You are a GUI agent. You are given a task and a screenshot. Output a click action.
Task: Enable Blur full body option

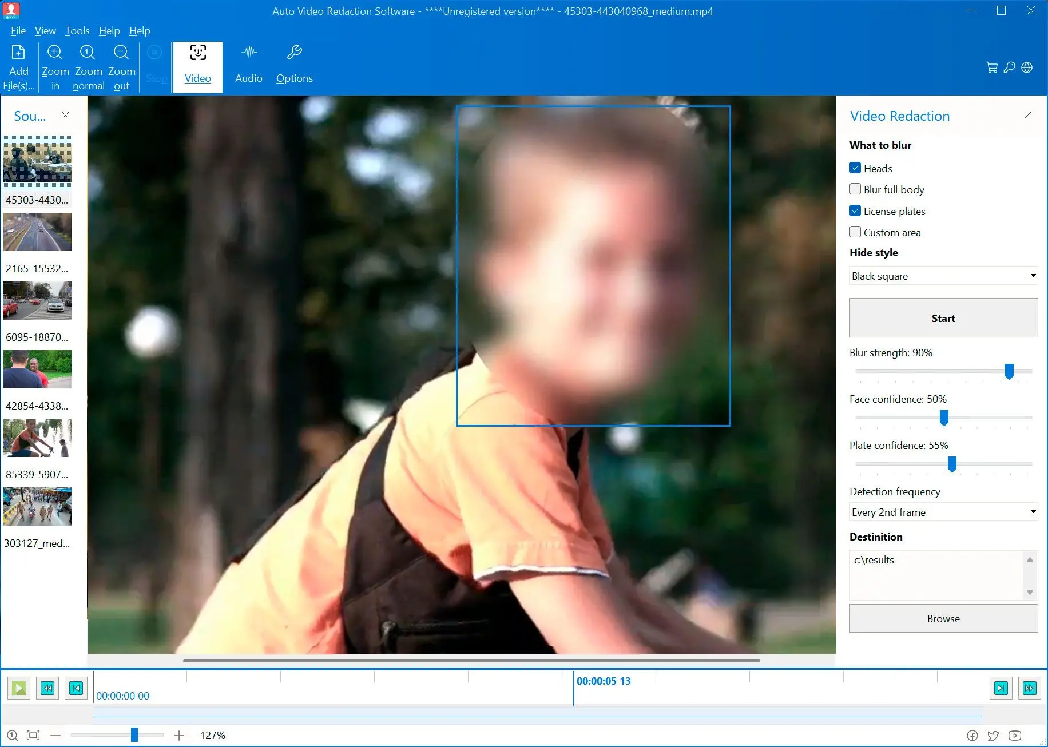pyautogui.click(x=855, y=189)
